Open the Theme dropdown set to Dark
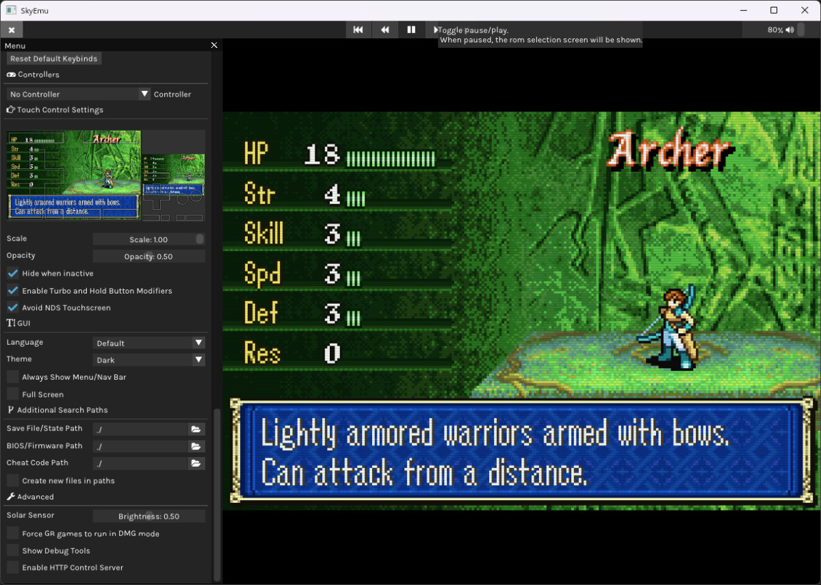Screen dimensions: 821x585 149,360
